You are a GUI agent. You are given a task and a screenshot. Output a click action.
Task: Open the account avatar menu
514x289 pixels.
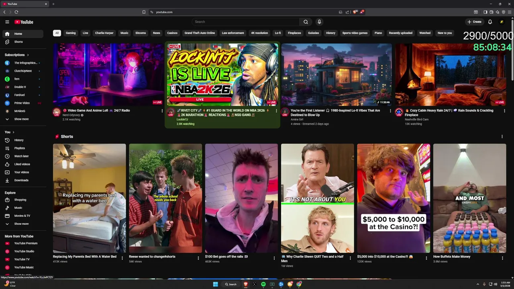pyautogui.click(x=502, y=22)
